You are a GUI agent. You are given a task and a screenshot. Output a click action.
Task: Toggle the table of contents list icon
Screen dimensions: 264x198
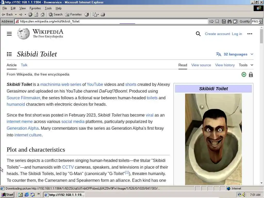click(x=9, y=54)
